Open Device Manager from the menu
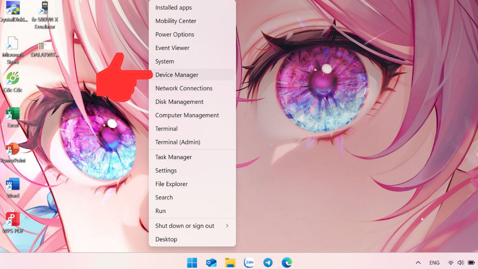The height and width of the screenshot is (269, 478). pyautogui.click(x=192, y=75)
